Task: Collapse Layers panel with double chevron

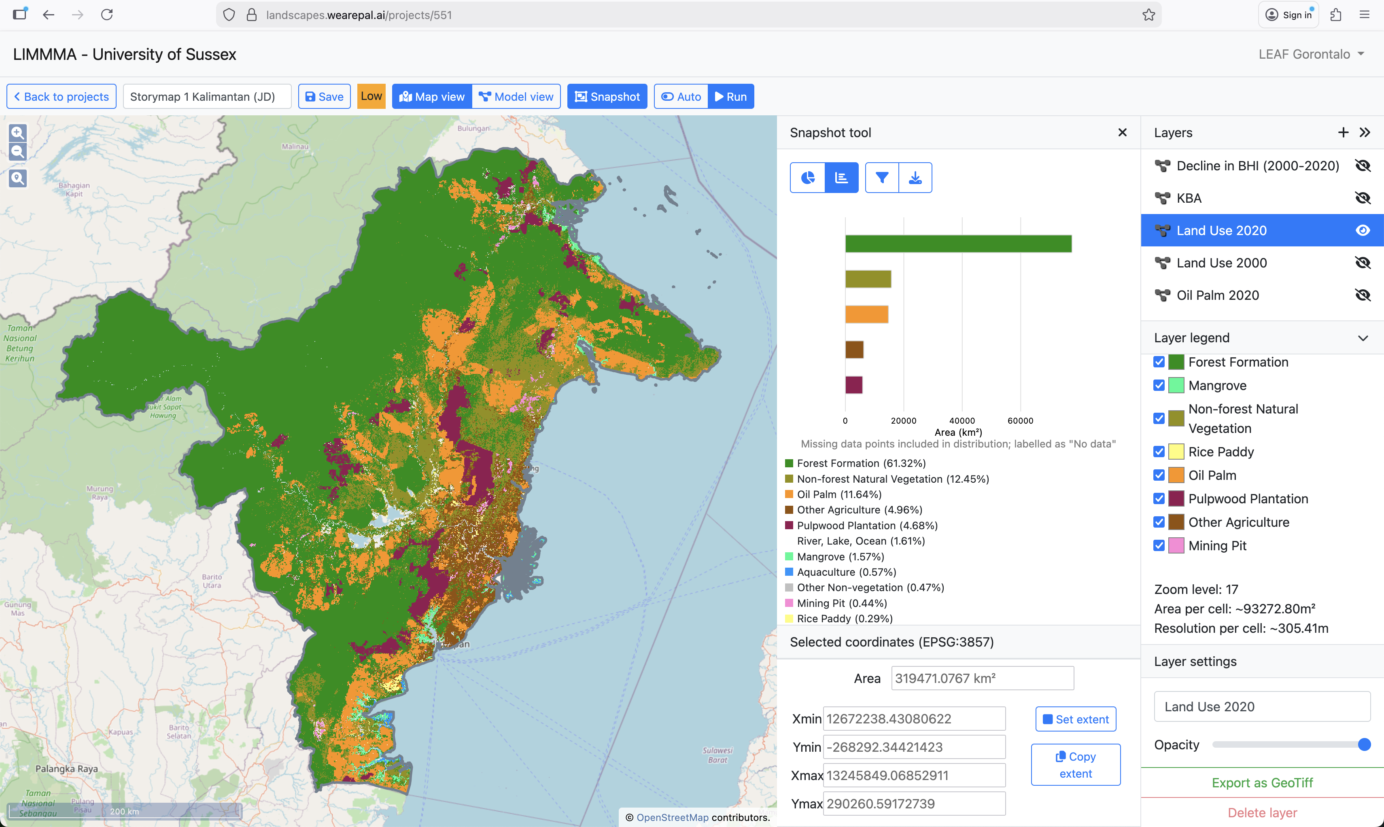Action: (x=1365, y=133)
